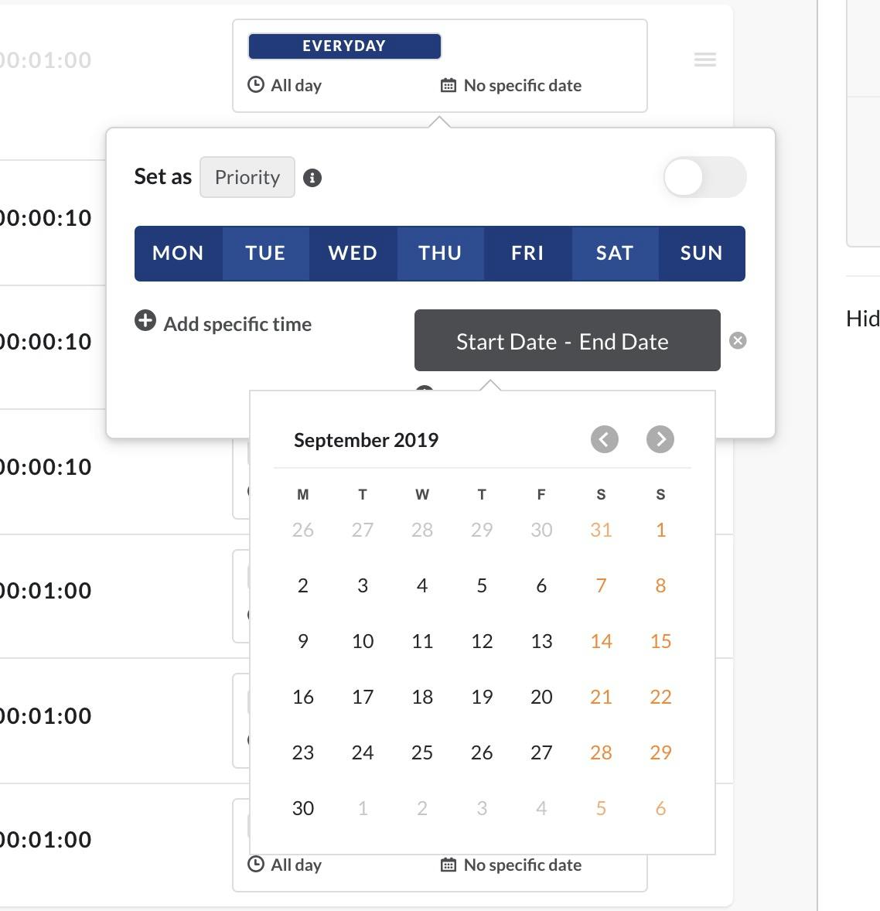The height and width of the screenshot is (911, 880).
Task: Toggle the Set as Priority switch
Action: [x=705, y=177]
